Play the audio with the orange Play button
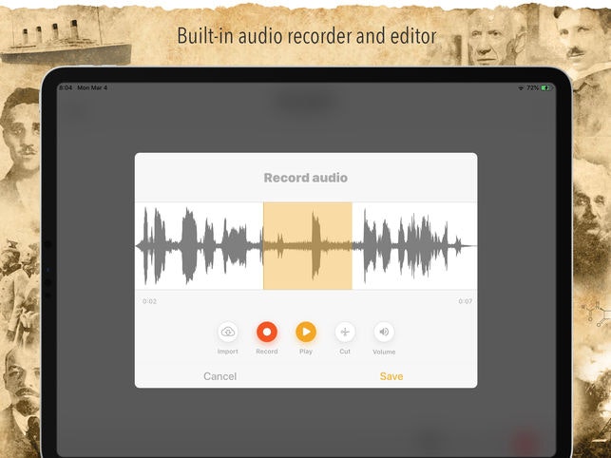611x458 pixels. (306, 332)
